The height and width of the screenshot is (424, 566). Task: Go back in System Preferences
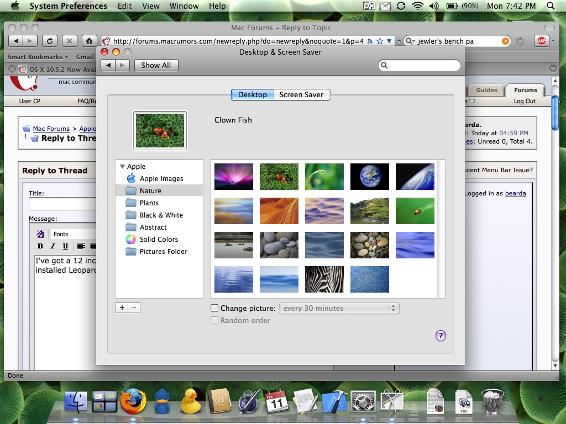(x=108, y=65)
